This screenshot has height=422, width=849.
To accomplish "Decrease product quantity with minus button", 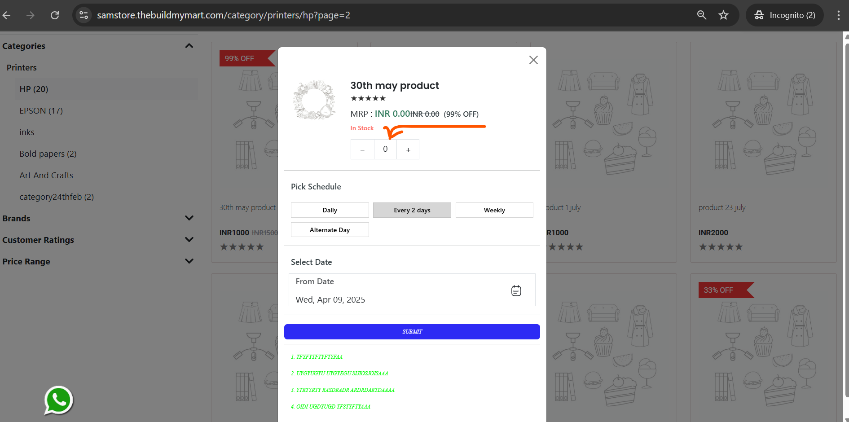I will [x=362, y=149].
